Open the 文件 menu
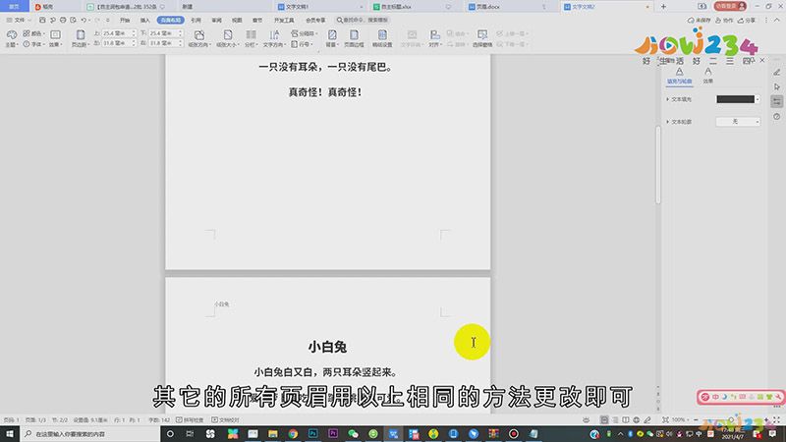 click(x=19, y=20)
